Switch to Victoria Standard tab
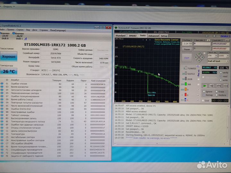 [120, 36]
